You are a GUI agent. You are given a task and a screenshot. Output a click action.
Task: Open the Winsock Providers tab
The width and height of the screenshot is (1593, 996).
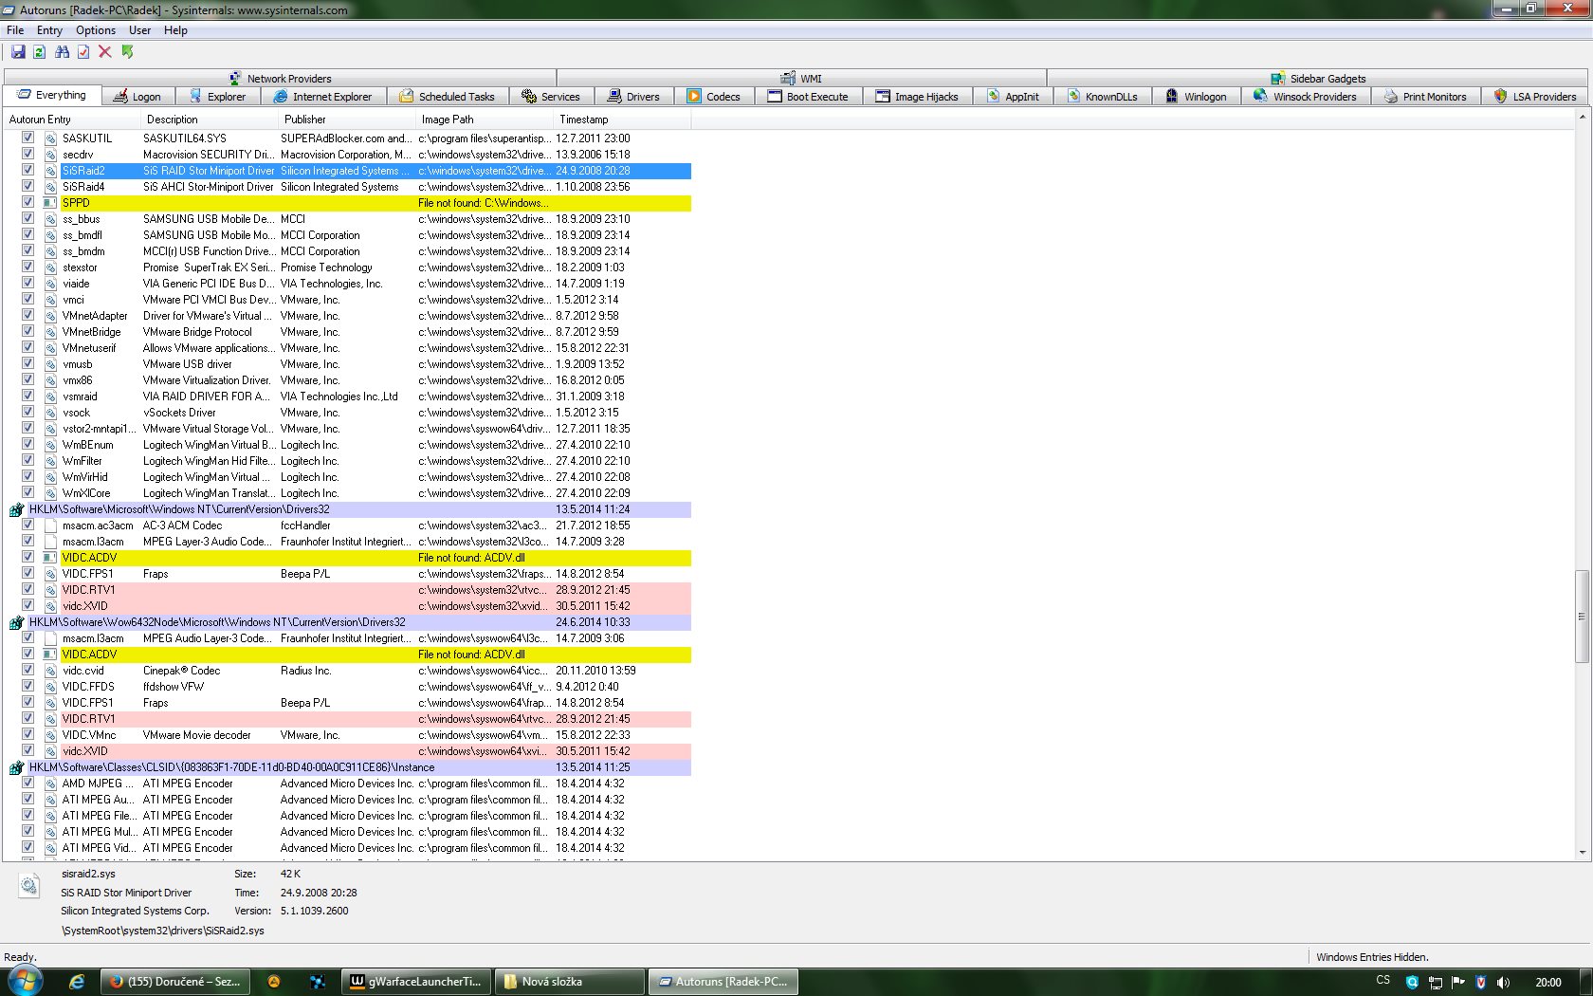[1305, 96]
